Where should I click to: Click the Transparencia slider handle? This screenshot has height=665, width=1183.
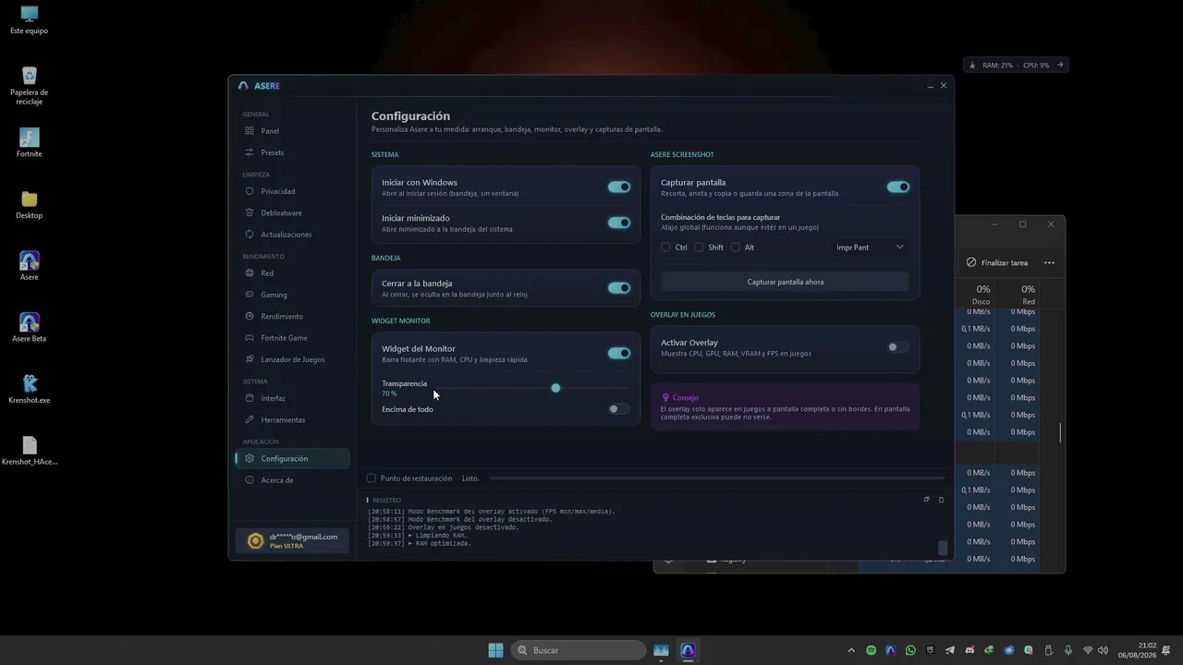coord(555,388)
